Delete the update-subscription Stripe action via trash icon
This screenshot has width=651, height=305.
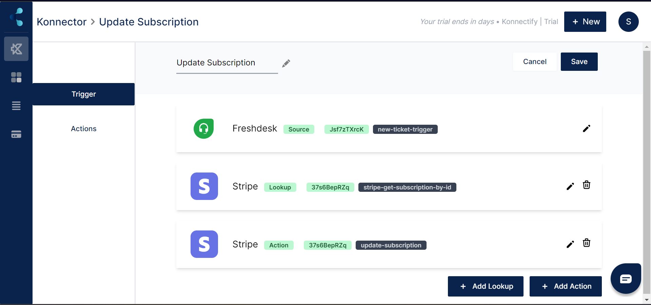[587, 243]
